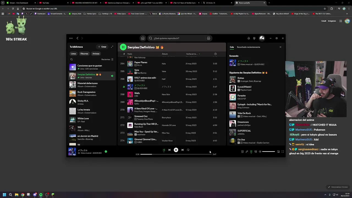Select Stressed Out track
This screenshot has width=352, height=198.
tap(172, 117)
